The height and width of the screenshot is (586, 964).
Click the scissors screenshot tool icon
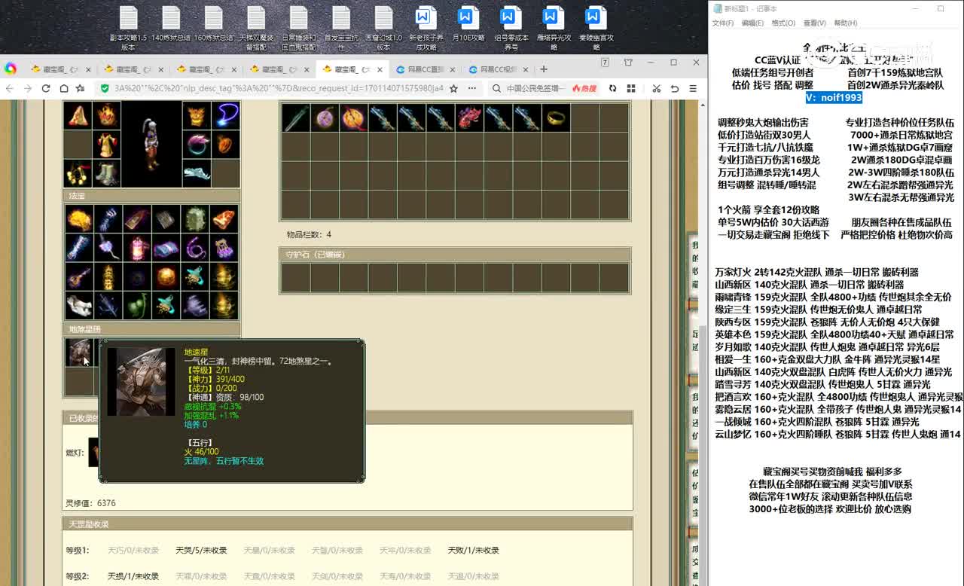click(x=657, y=88)
